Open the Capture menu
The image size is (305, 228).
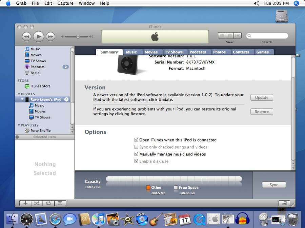tap(65, 3)
